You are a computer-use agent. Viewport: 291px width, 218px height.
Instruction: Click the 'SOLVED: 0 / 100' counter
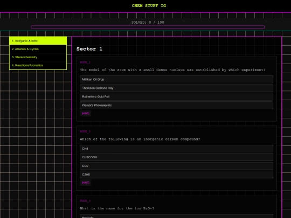(x=148, y=23)
